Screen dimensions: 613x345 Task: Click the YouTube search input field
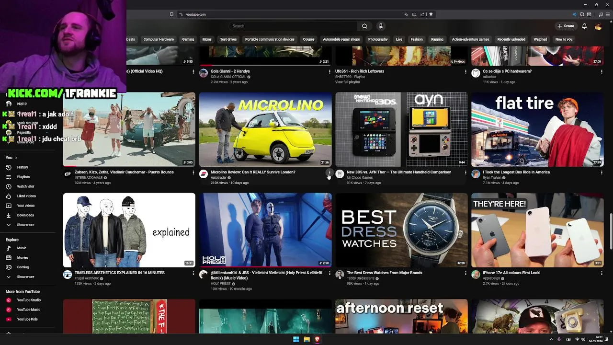[x=293, y=26]
